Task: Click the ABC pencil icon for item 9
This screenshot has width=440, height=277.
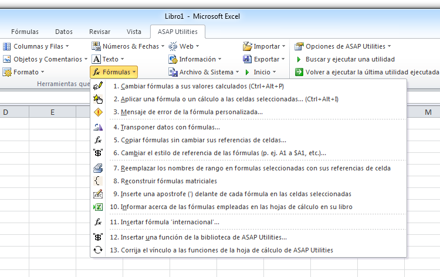Action: pyautogui.click(x=98, y=194)
